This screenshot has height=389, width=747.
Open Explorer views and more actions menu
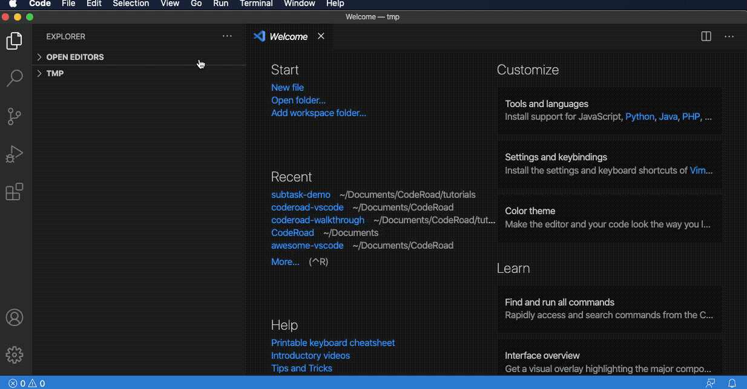pos(227,36)
